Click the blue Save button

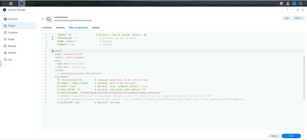click(291, 136)
